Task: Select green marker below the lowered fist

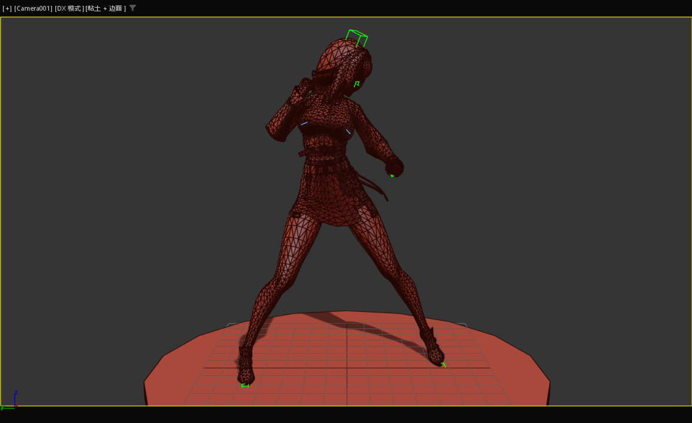Action: pos(392,175)
